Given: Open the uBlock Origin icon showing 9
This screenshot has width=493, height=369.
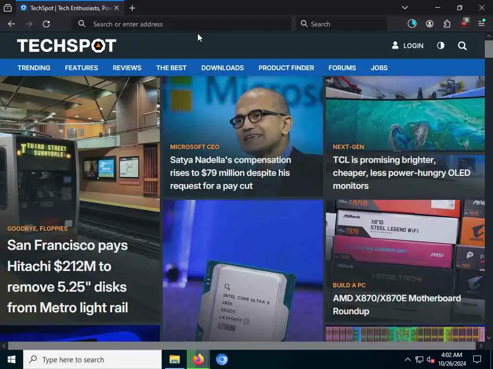Looking at the screenshot, I should (465, 23).
